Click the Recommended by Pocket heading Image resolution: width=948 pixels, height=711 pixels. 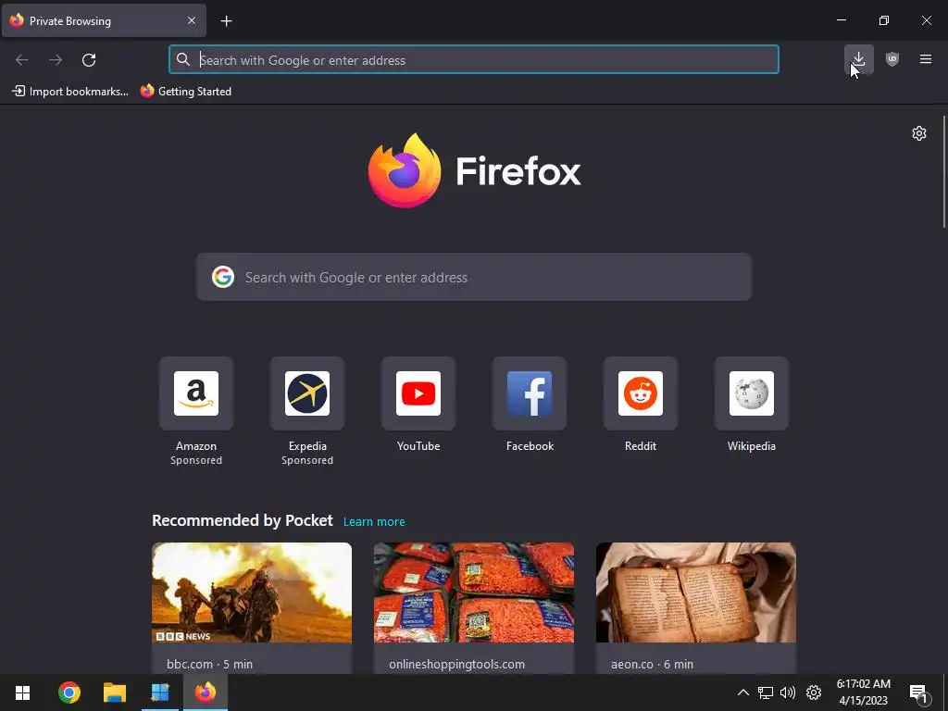[x=243, y=520]
